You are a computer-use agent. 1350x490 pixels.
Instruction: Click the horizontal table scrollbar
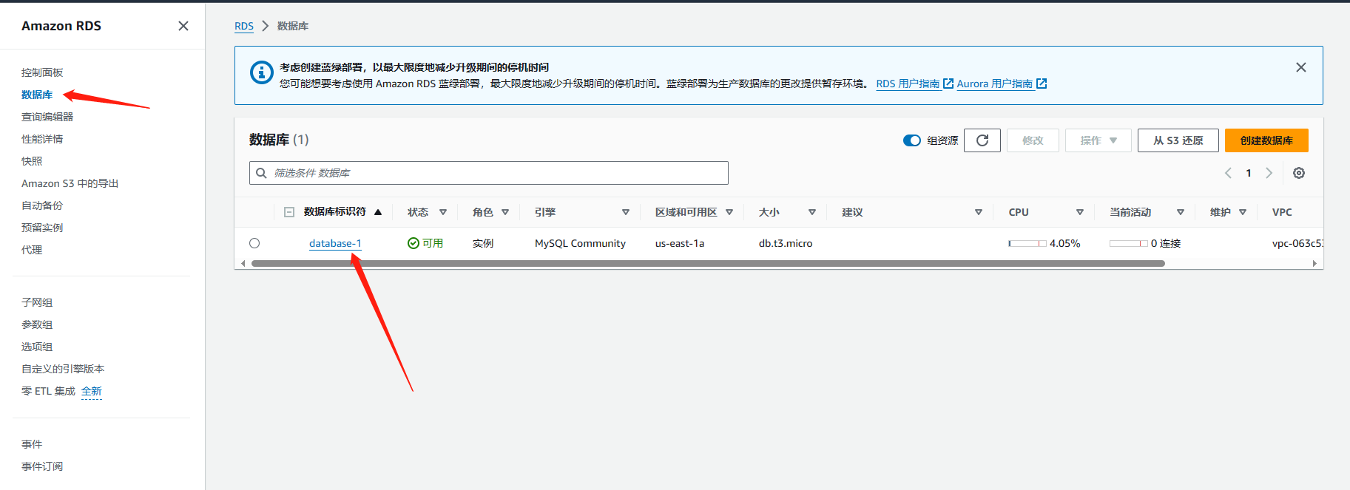click(x=708, y=263)
